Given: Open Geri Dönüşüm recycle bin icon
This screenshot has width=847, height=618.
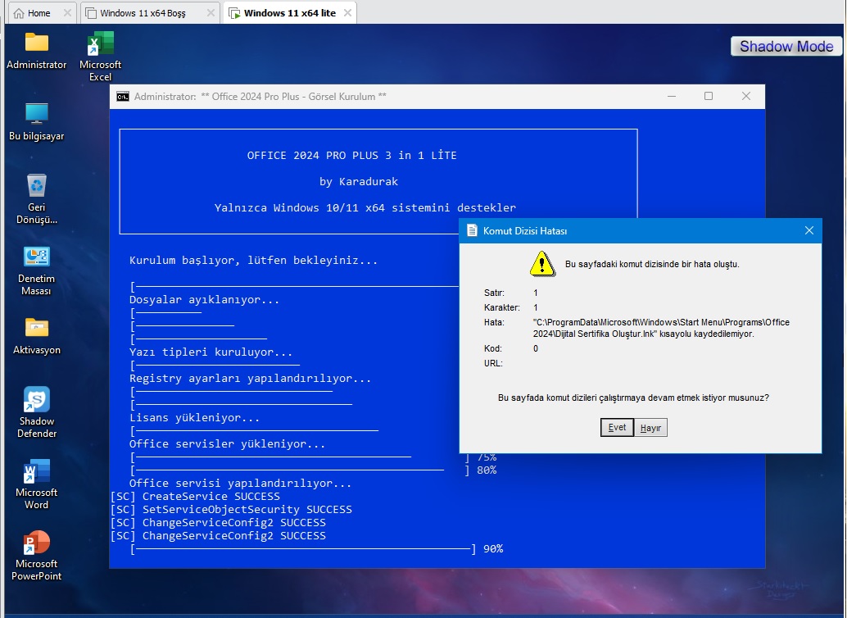Looking at the screenshot, I should 36,199.
